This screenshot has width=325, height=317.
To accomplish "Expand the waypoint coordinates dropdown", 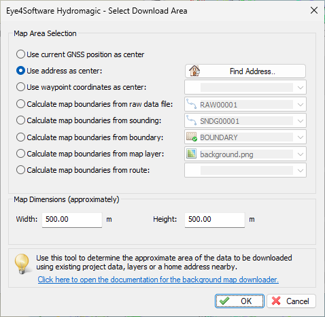I will 245,87.
